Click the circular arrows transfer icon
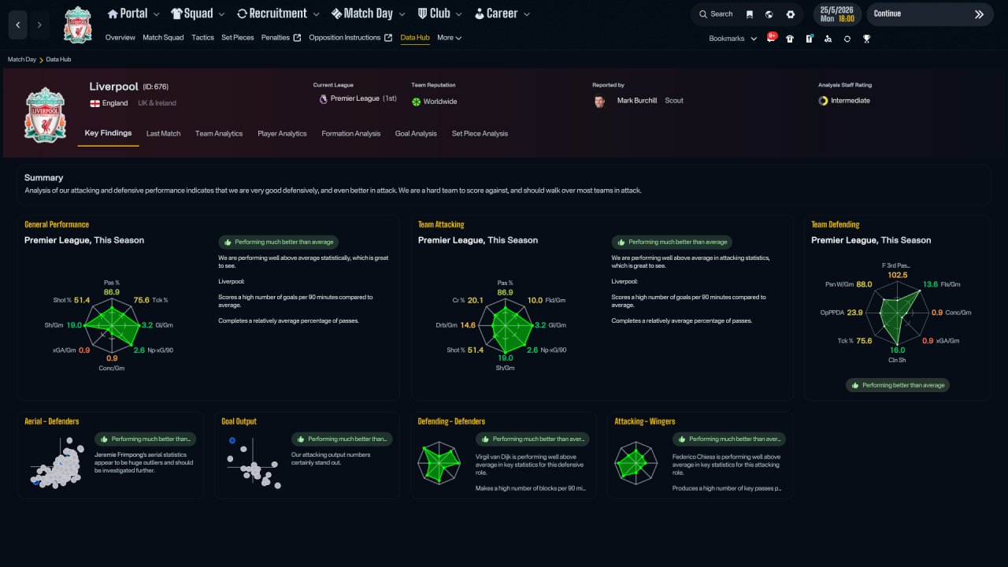1008x567 pixels. pos(847,39)
